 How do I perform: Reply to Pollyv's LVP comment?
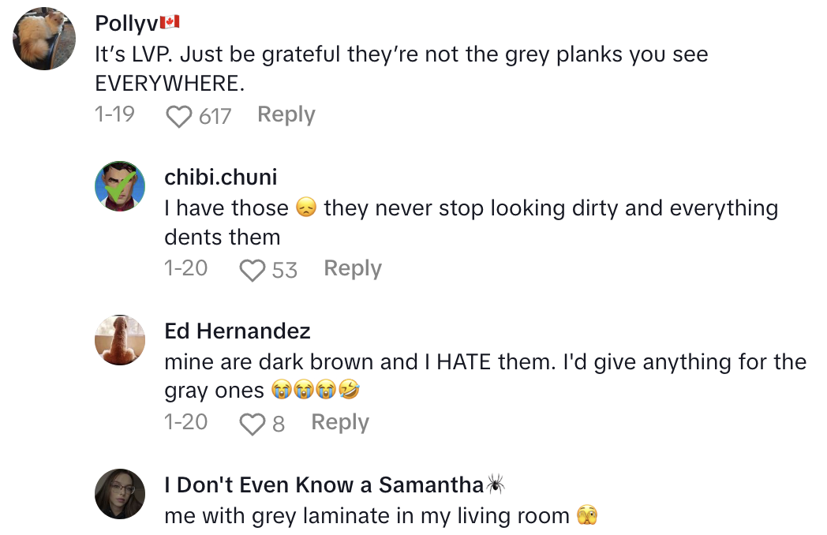pos(286,114)
